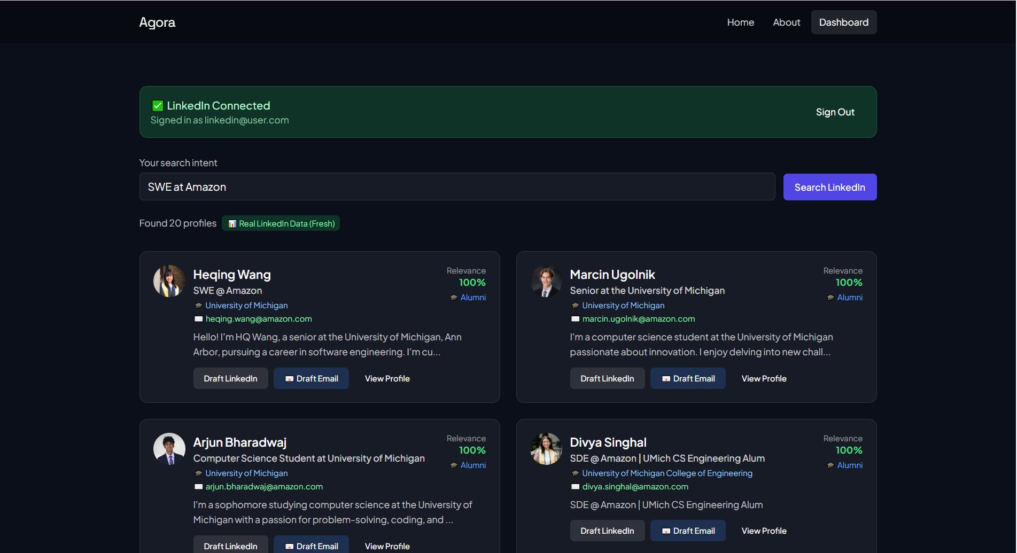This screenshot has height=553, width=1017.
Task: View Profile of Marcin Ugolnik
Action: pos(764,378)
